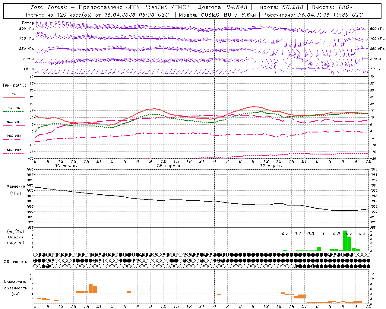Select the 'Облачность' cloud cover label
This screenshot has height=309, width=386.
[15, 262]
